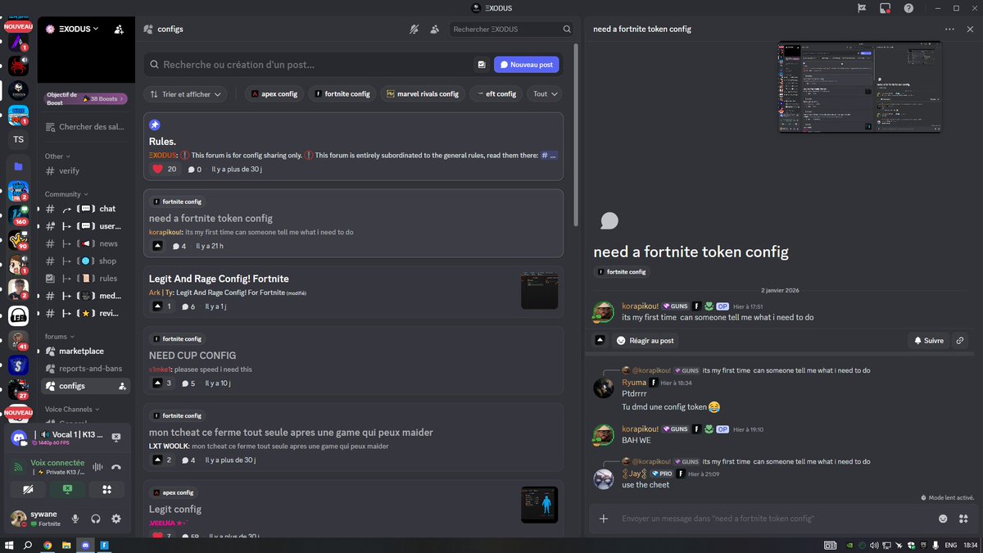The height and width of the screenshot is (553, 983).
Task: Open the pinned Rules post
Action: (x=353, y=147)
